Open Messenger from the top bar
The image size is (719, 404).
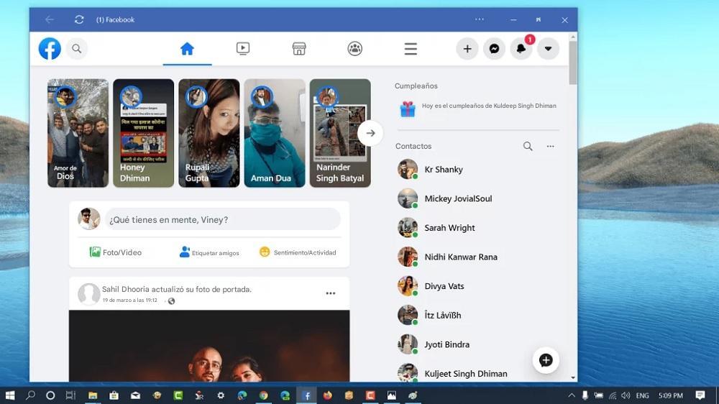click(494, 49)
